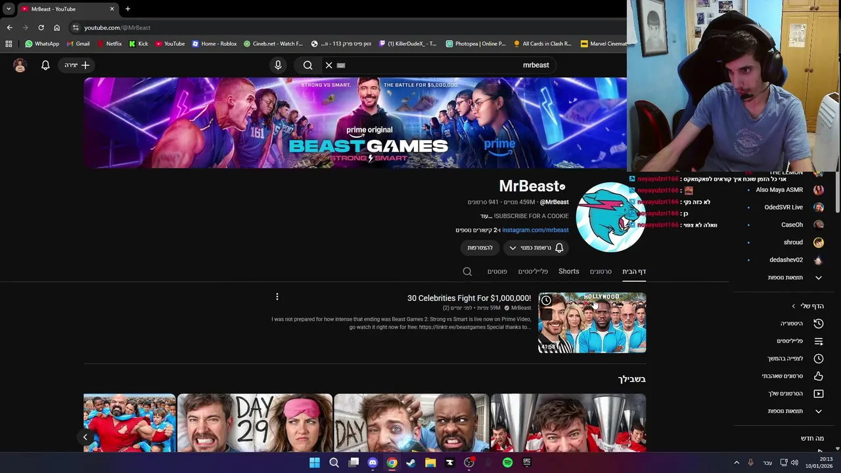Open the Create plus button

pyautogui.click(x=77, y=65)
